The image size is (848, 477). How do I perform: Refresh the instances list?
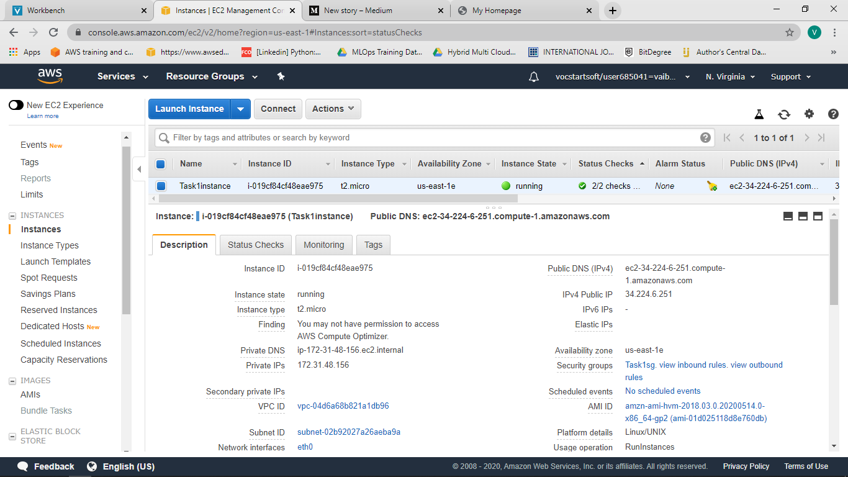pyautogui.click(x=784, y=114)
